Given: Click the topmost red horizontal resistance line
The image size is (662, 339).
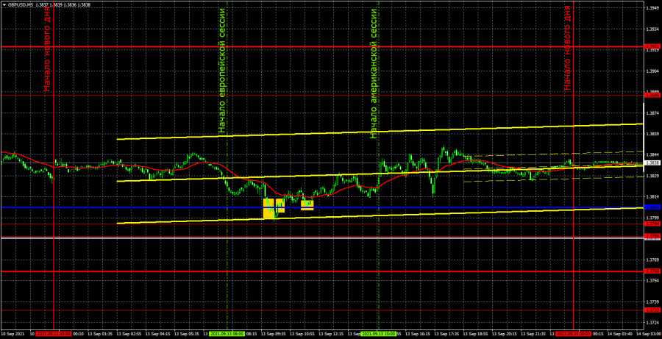Looking at the screenshot, I should (294, 46).
